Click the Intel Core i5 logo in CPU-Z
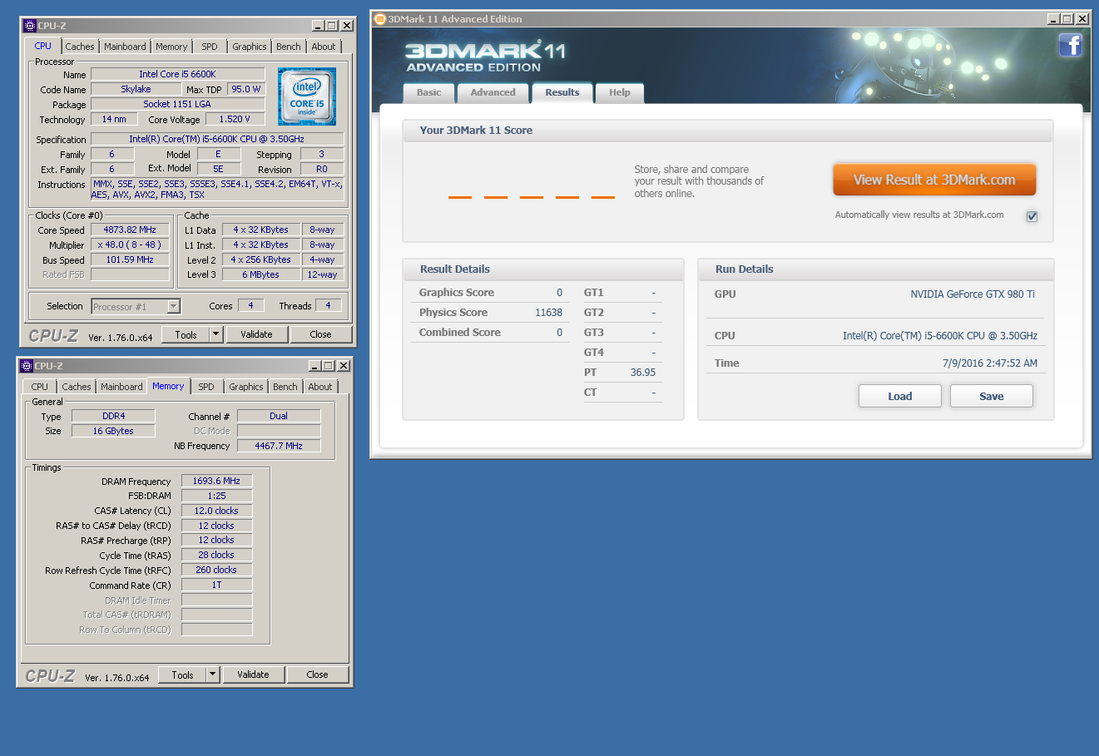This screenshot has height=756, width=1099. 307,96
